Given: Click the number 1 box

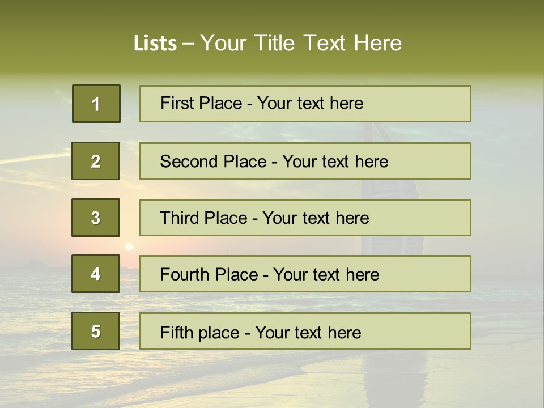Looking at the screenshot, I should click(x=96, y=104).
